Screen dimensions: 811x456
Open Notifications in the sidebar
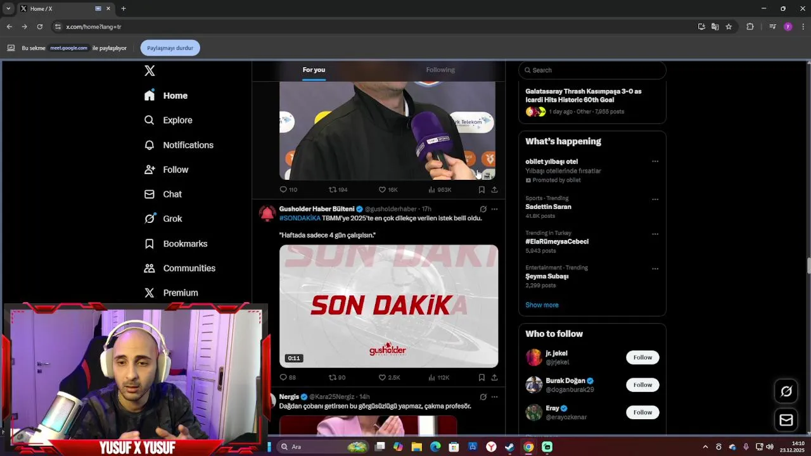pos(179,145)
